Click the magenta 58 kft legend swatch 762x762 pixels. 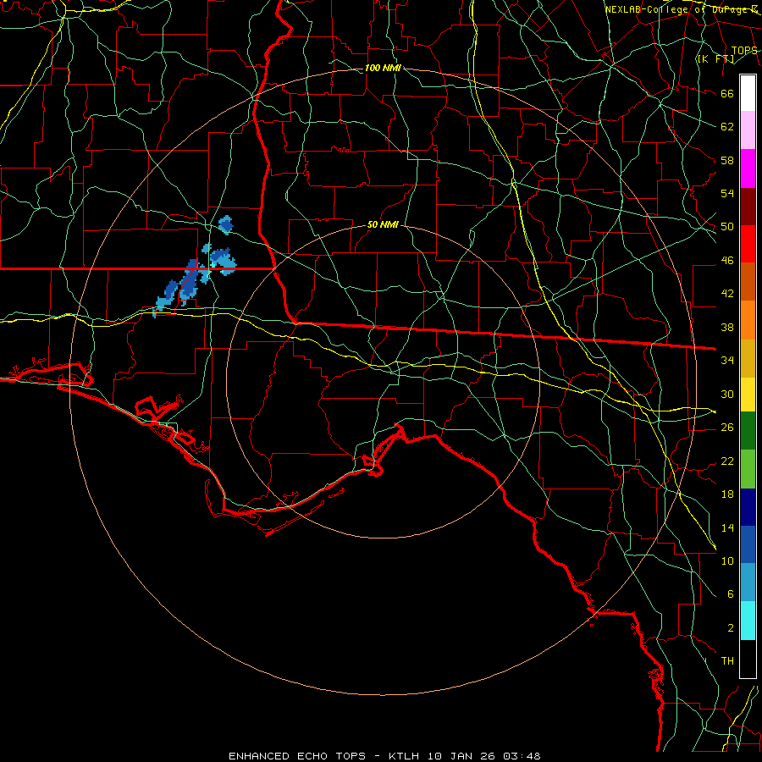pyautogui.click(x=748, y=168)
